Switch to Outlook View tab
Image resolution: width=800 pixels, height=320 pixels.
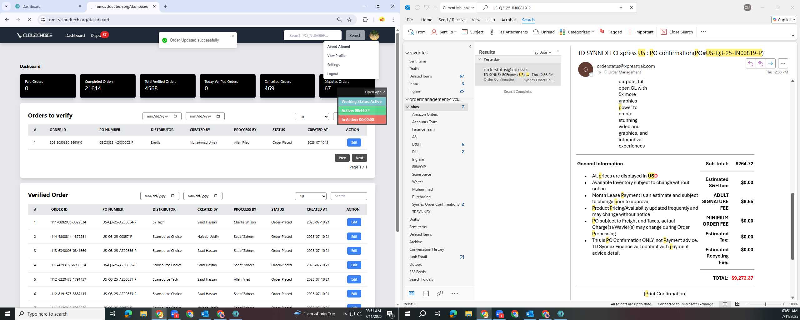(476, 20)
